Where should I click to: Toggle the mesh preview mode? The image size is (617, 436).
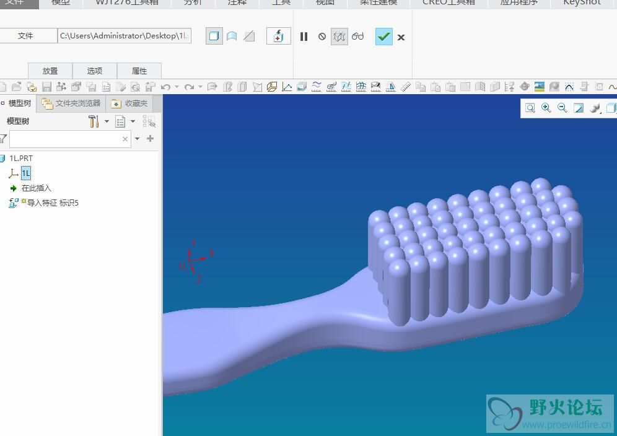tap(339, 37)
